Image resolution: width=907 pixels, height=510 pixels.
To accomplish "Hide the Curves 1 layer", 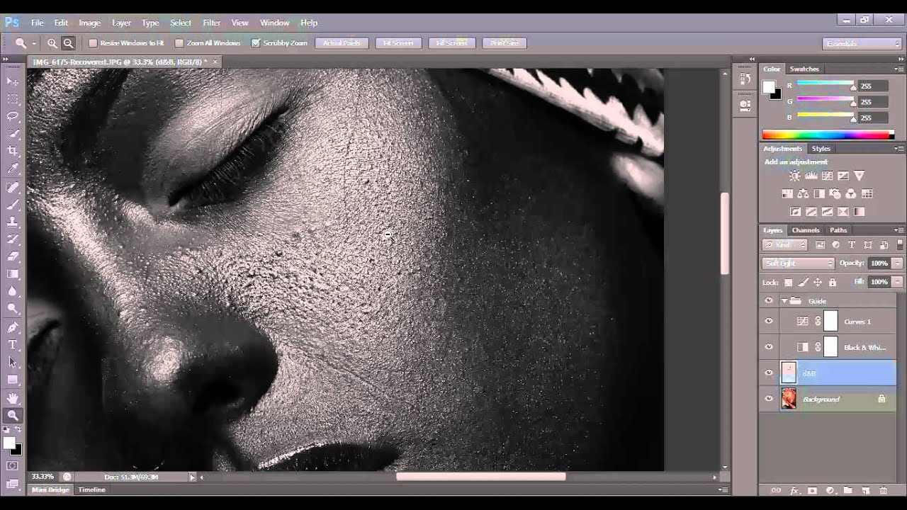I will (x=769, y=321).
